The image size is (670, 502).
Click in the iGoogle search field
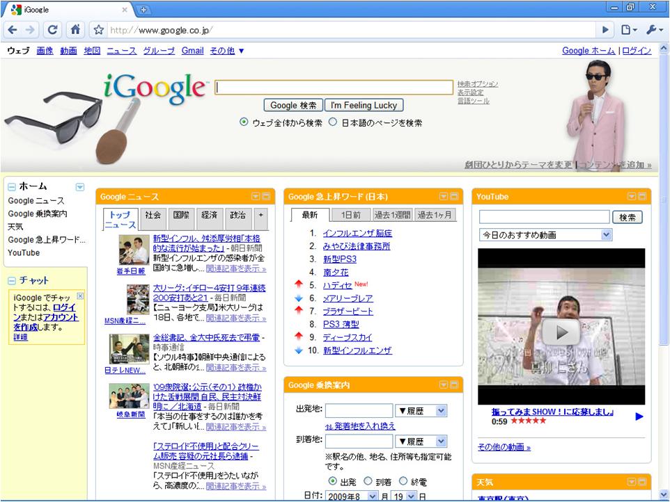tap(334, 88)
